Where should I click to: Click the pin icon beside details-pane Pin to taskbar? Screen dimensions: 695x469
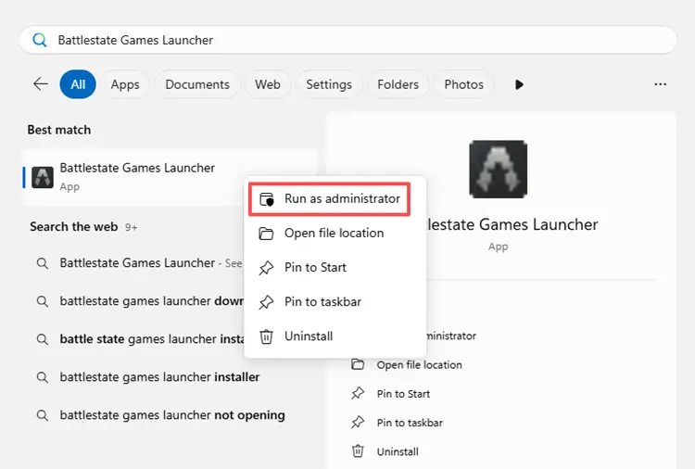[x=358, y=422]
